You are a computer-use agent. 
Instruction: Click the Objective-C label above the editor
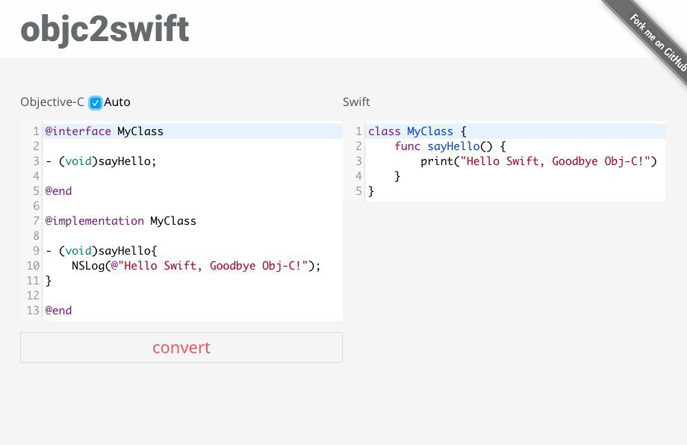[x=52, y=102]
